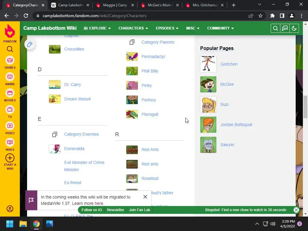This screenshot has width=308, height=231.
Task: Open Chrome three-dot menu
Action: pyautogui.click(x=301, y=16)
